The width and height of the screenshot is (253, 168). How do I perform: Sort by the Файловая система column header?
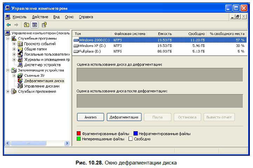(x=130, y=34)
